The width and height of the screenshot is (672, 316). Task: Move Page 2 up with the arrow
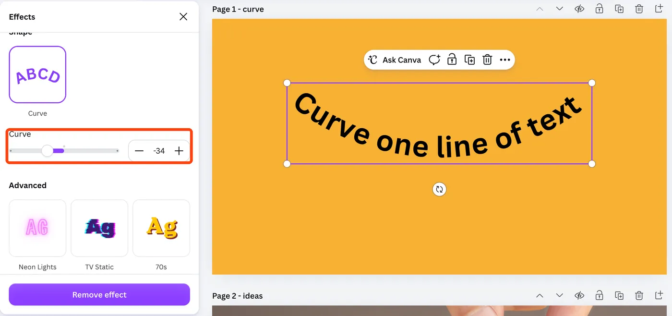tap(540, 295)
